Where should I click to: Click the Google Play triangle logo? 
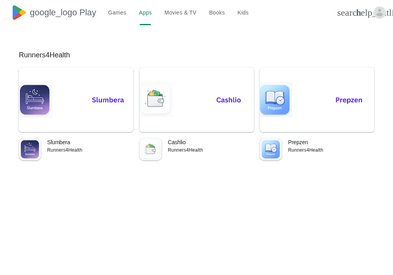pyautogui.click(x=19, y=13)
